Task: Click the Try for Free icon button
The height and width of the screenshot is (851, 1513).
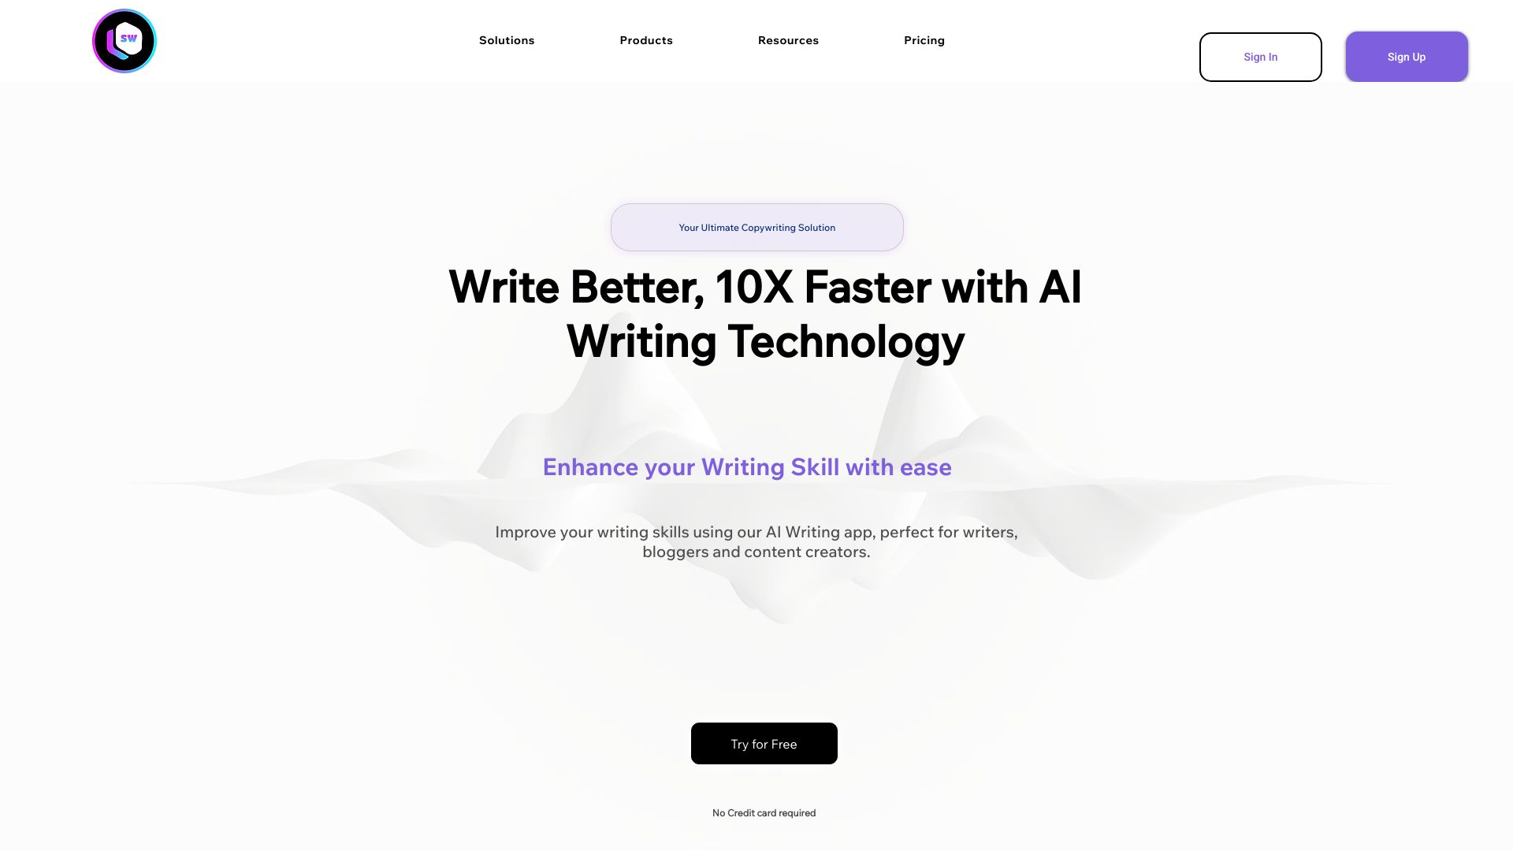Action: pyautogui.click(x=764, y=743)
